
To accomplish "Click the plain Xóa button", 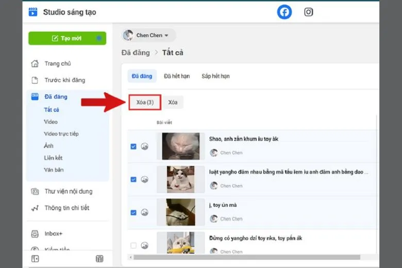I will click(x=173, y=103).
